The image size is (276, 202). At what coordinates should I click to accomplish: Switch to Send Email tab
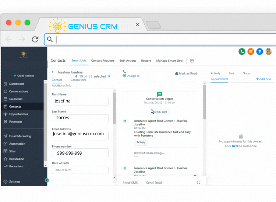pos(154,183)
